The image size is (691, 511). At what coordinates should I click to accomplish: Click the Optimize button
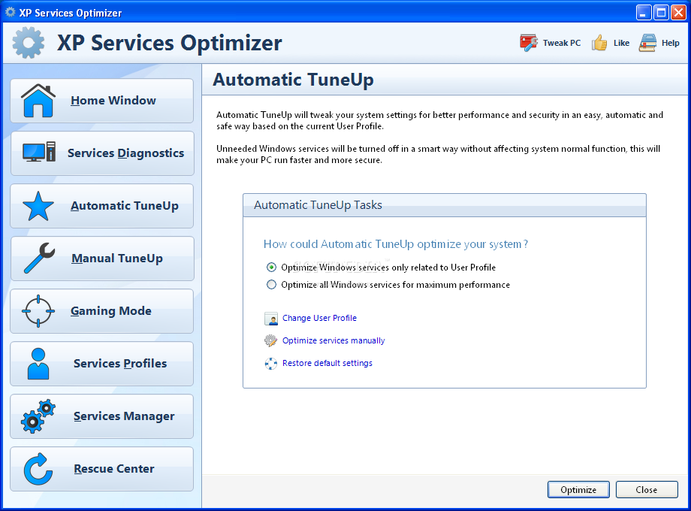[x=578, y=489]
